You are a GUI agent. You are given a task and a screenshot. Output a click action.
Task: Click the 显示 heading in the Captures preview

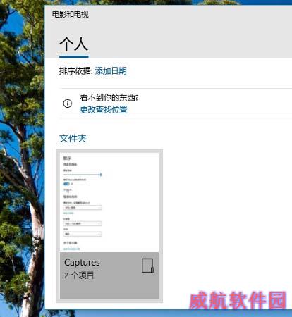click(67, 158)
